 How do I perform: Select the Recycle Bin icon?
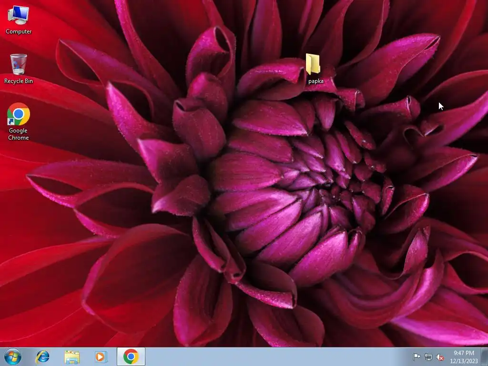[x=19, y=69]
